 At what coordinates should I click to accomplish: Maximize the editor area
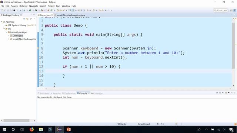pos(234,14)
